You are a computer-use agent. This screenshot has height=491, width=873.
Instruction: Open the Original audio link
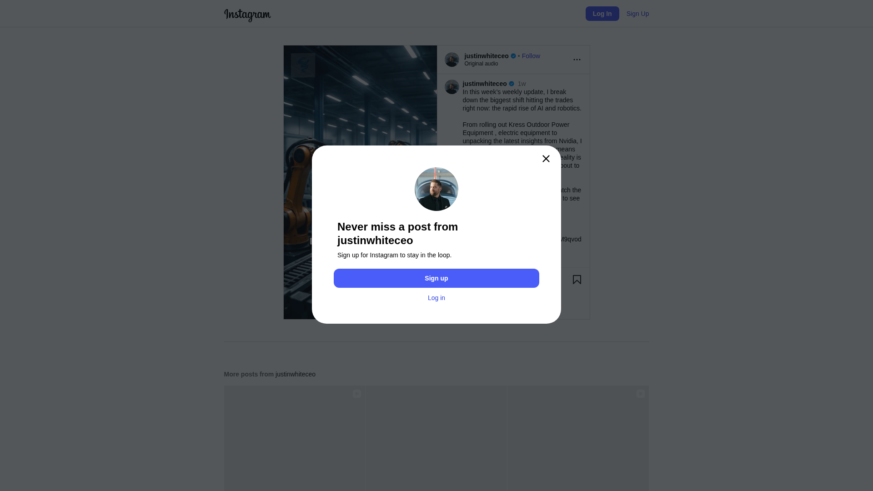[481, 64]
